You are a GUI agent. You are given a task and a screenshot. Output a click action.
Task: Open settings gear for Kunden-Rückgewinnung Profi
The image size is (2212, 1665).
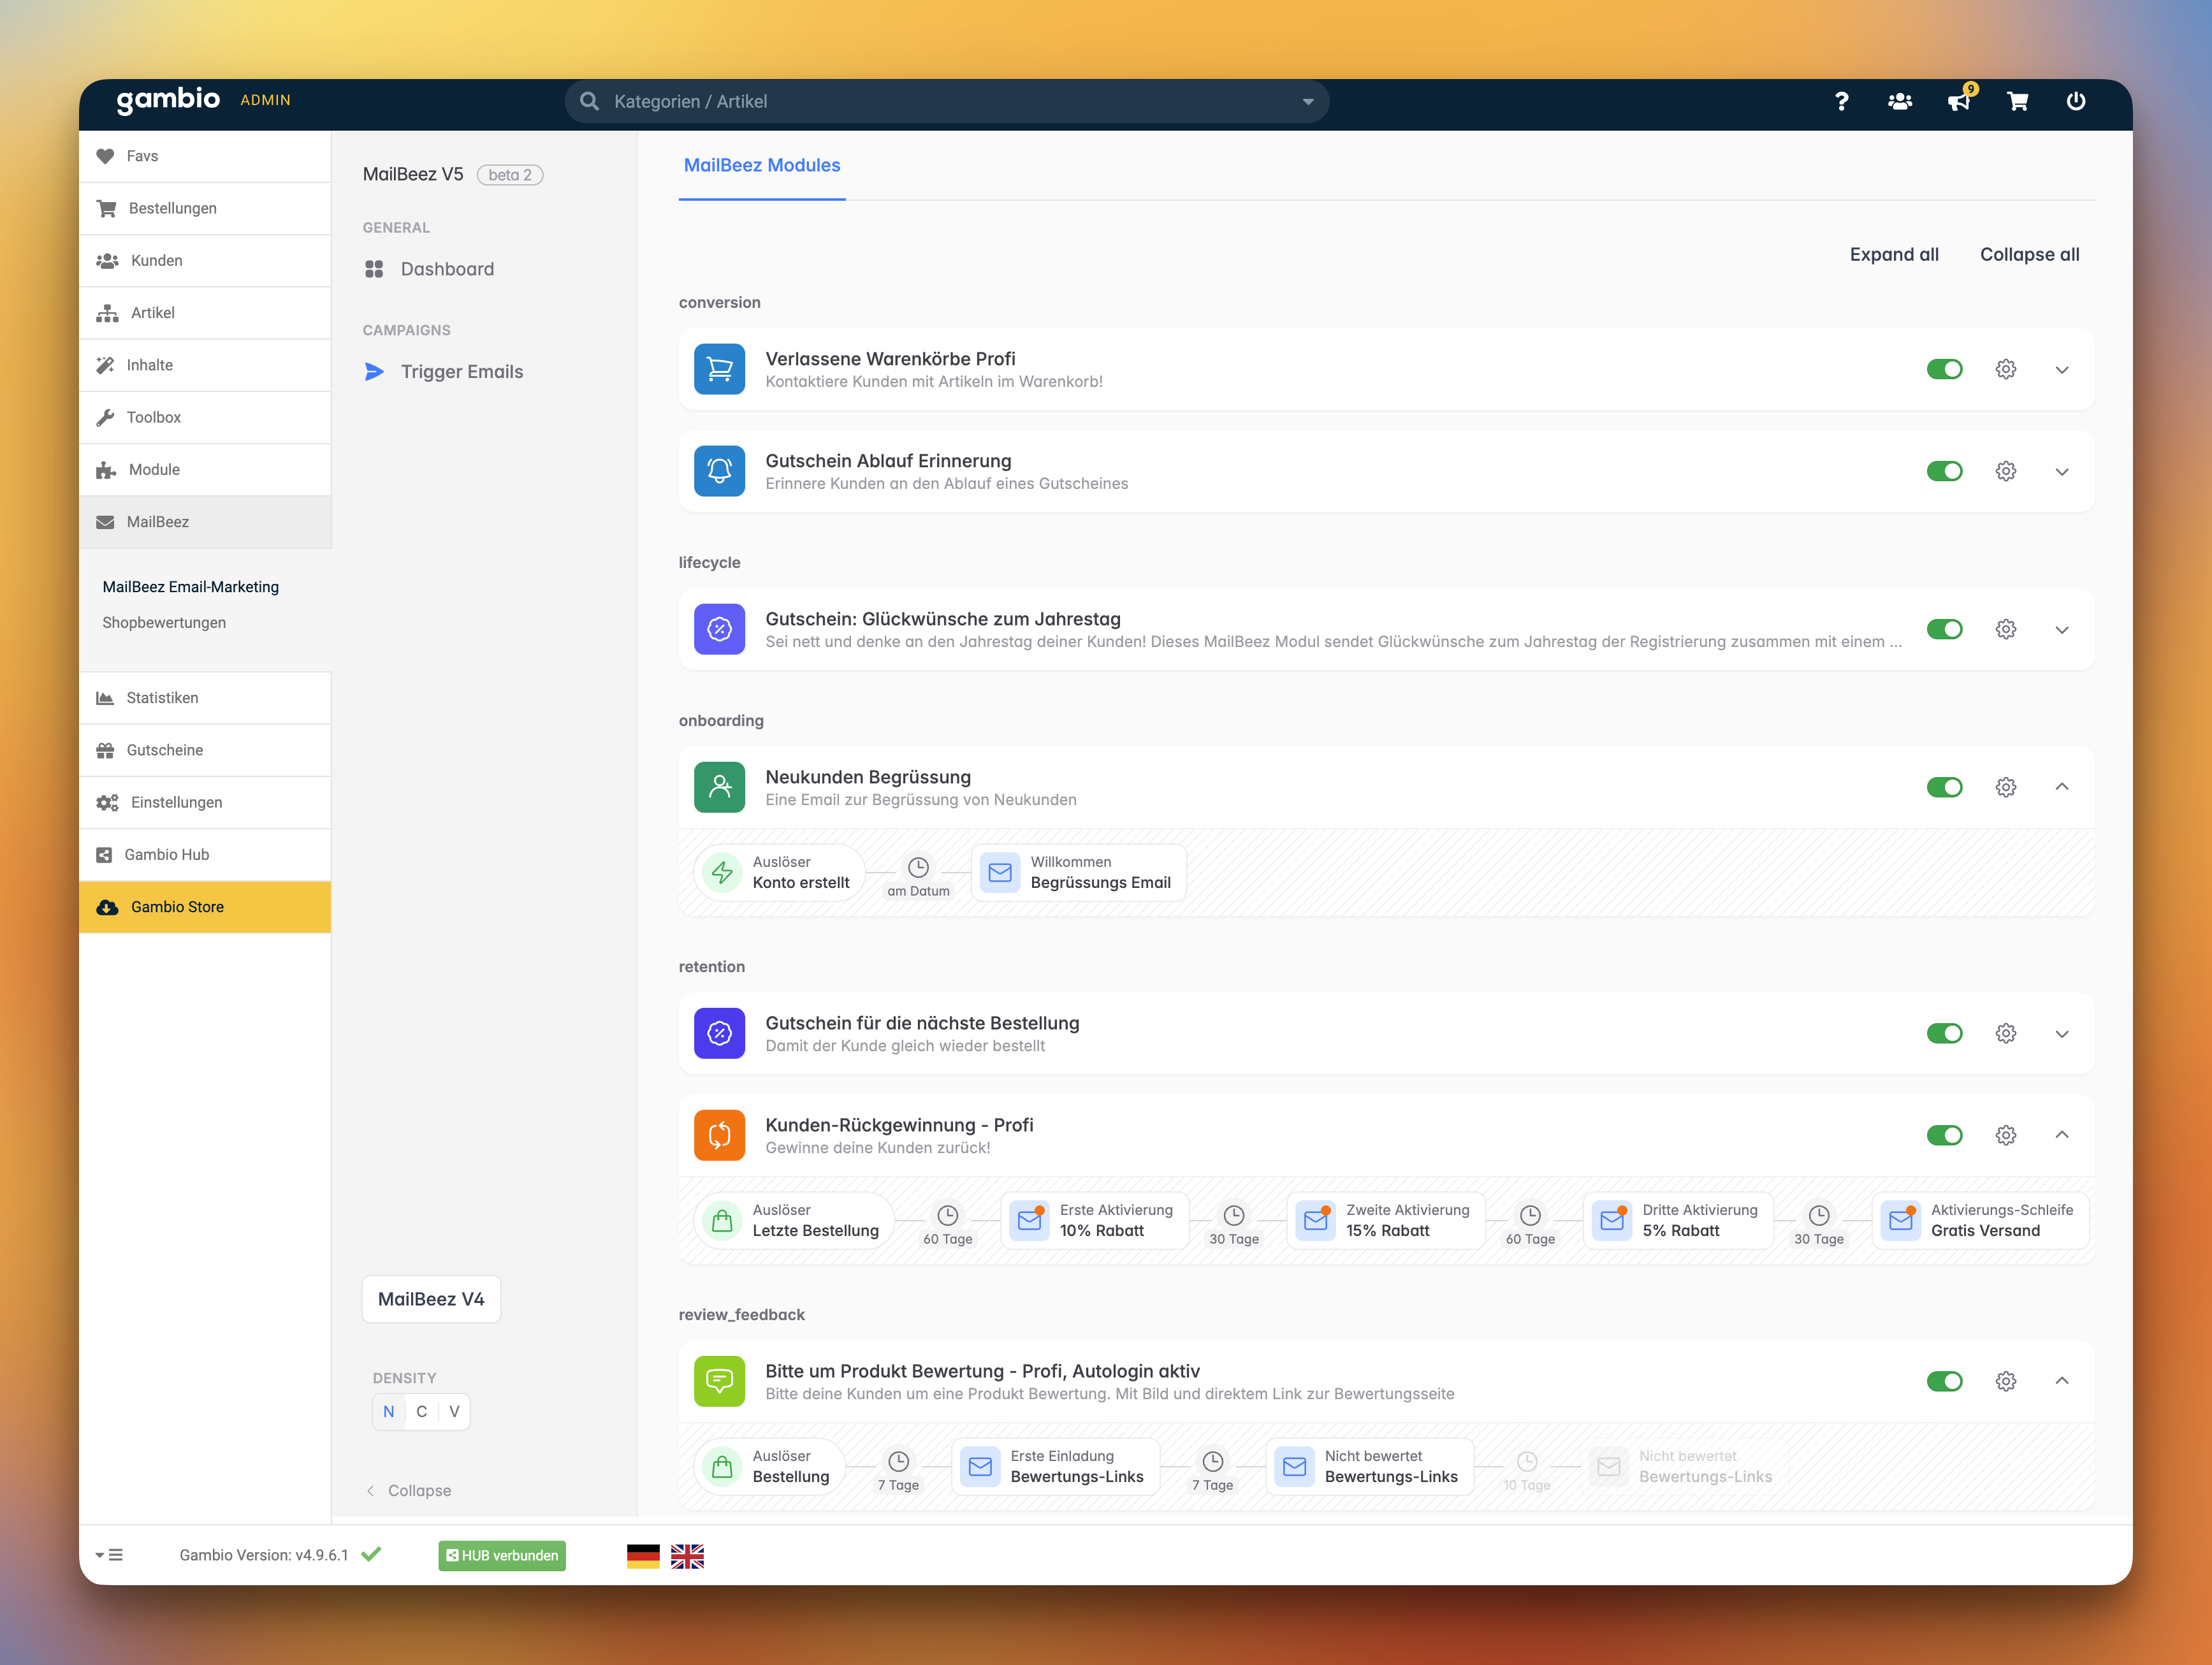(2005, 1135)
